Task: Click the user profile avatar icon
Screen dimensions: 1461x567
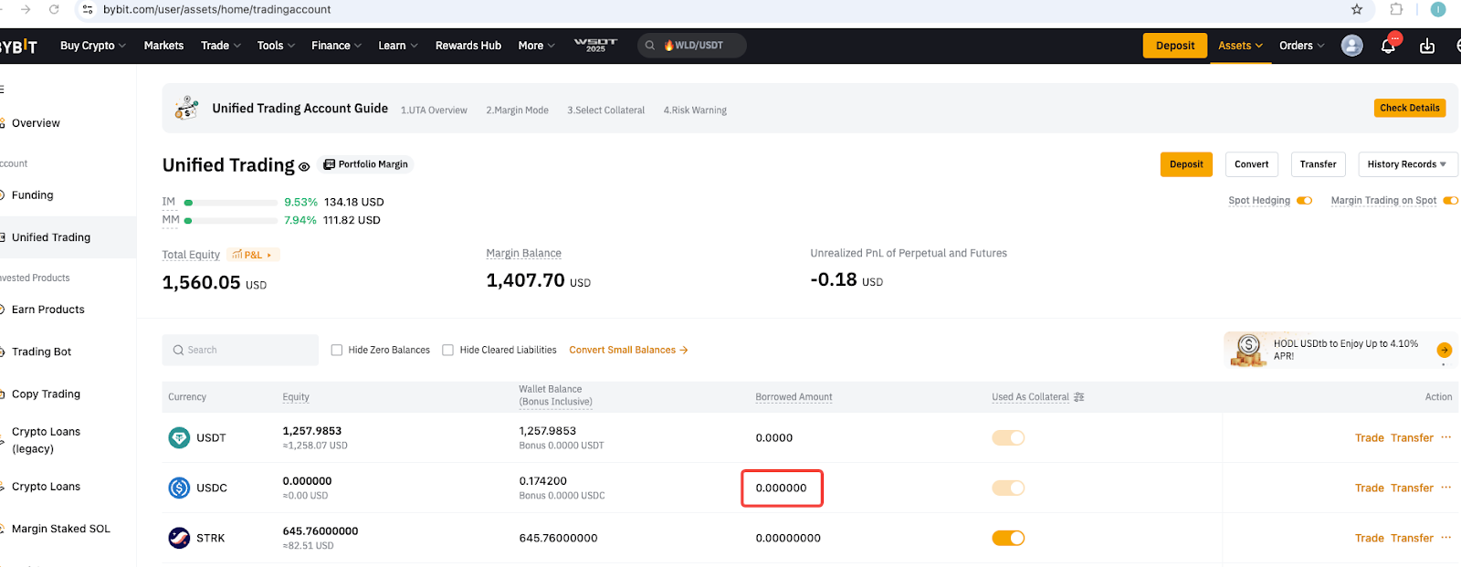Action: pos(1351,46)
